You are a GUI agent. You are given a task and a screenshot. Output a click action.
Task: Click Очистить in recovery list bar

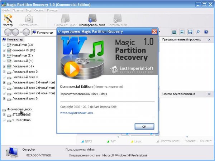point(206,141)
